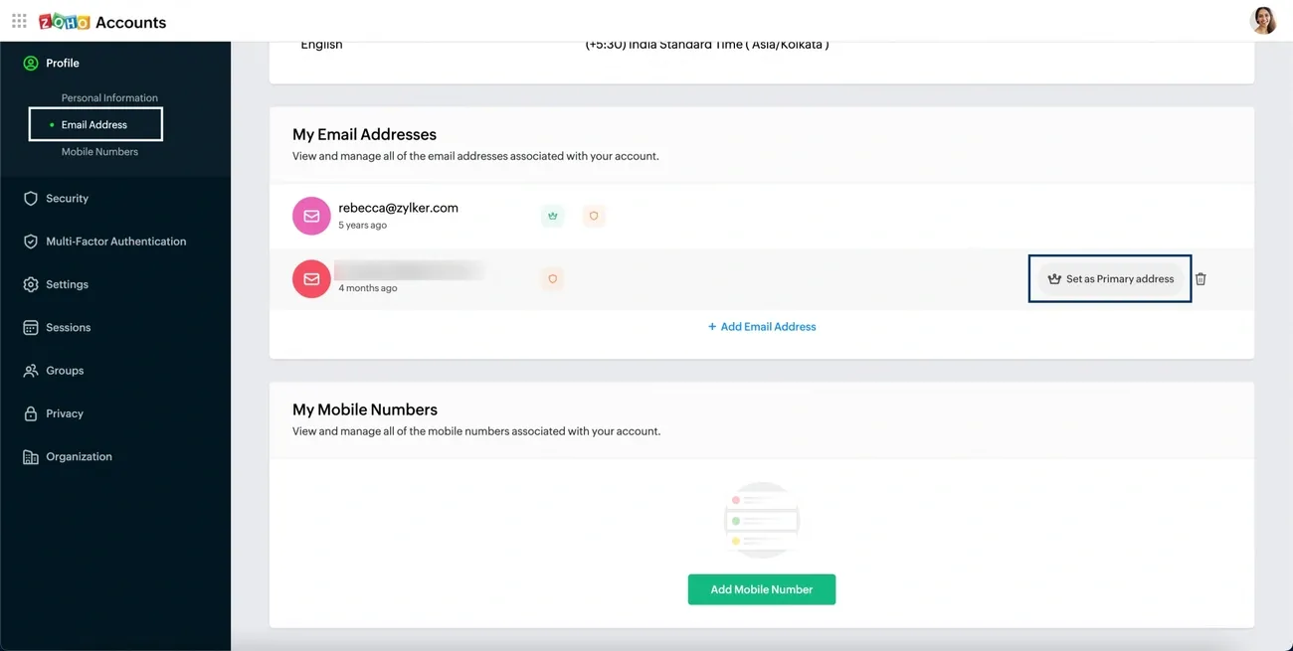Image resolution: width=1293 pixels, height=651 pixels.
Task: Select the Security section in the sidebar
Action: point(67,198)
